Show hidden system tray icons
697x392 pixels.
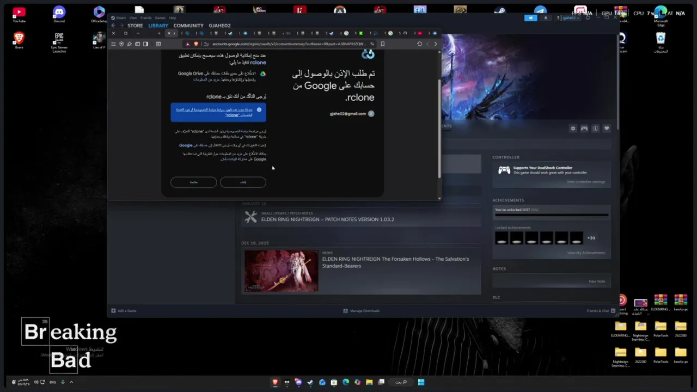point(71,382)
